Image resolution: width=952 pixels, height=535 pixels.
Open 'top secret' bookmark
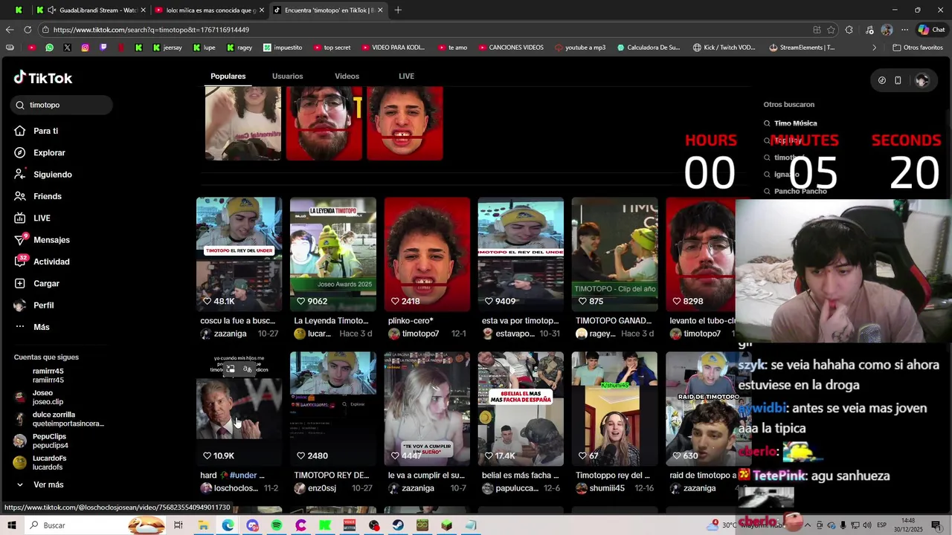click(x=332, y=48)
